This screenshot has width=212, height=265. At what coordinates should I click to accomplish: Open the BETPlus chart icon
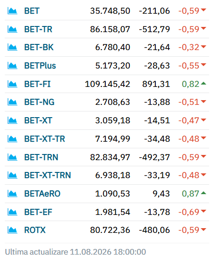[x=12, y=66]
